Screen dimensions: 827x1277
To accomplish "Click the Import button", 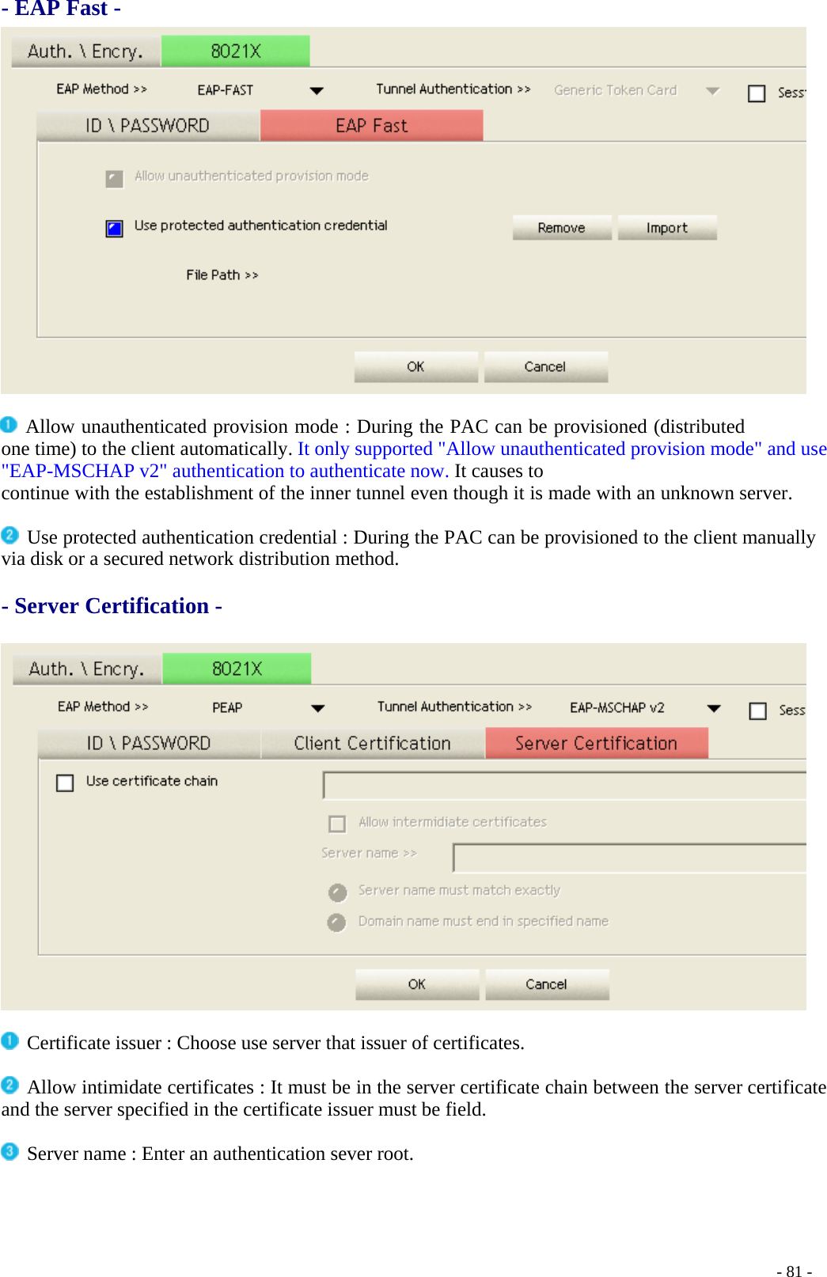I will (x=667, y=228).
